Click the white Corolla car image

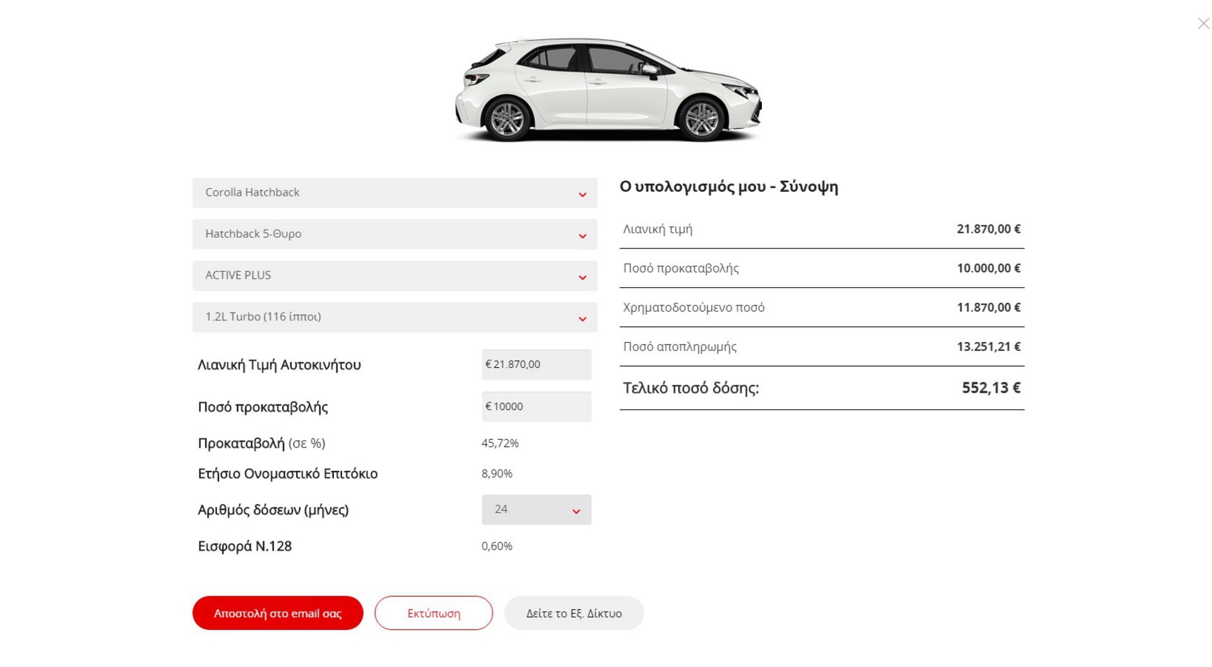click(x=607, y=90)
